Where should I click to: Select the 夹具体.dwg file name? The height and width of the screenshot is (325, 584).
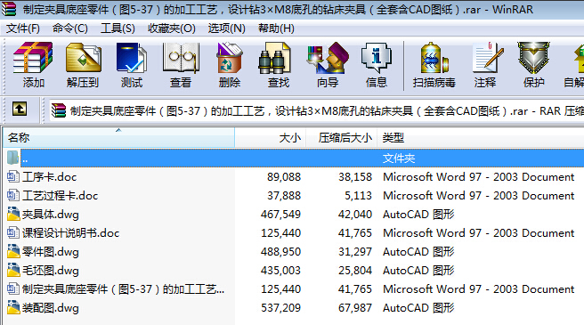point(50,215)
